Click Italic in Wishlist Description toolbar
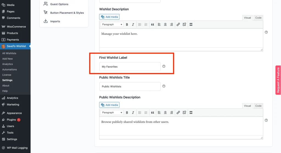This screenshot has width=281, height=153. (x=133, y=24)
